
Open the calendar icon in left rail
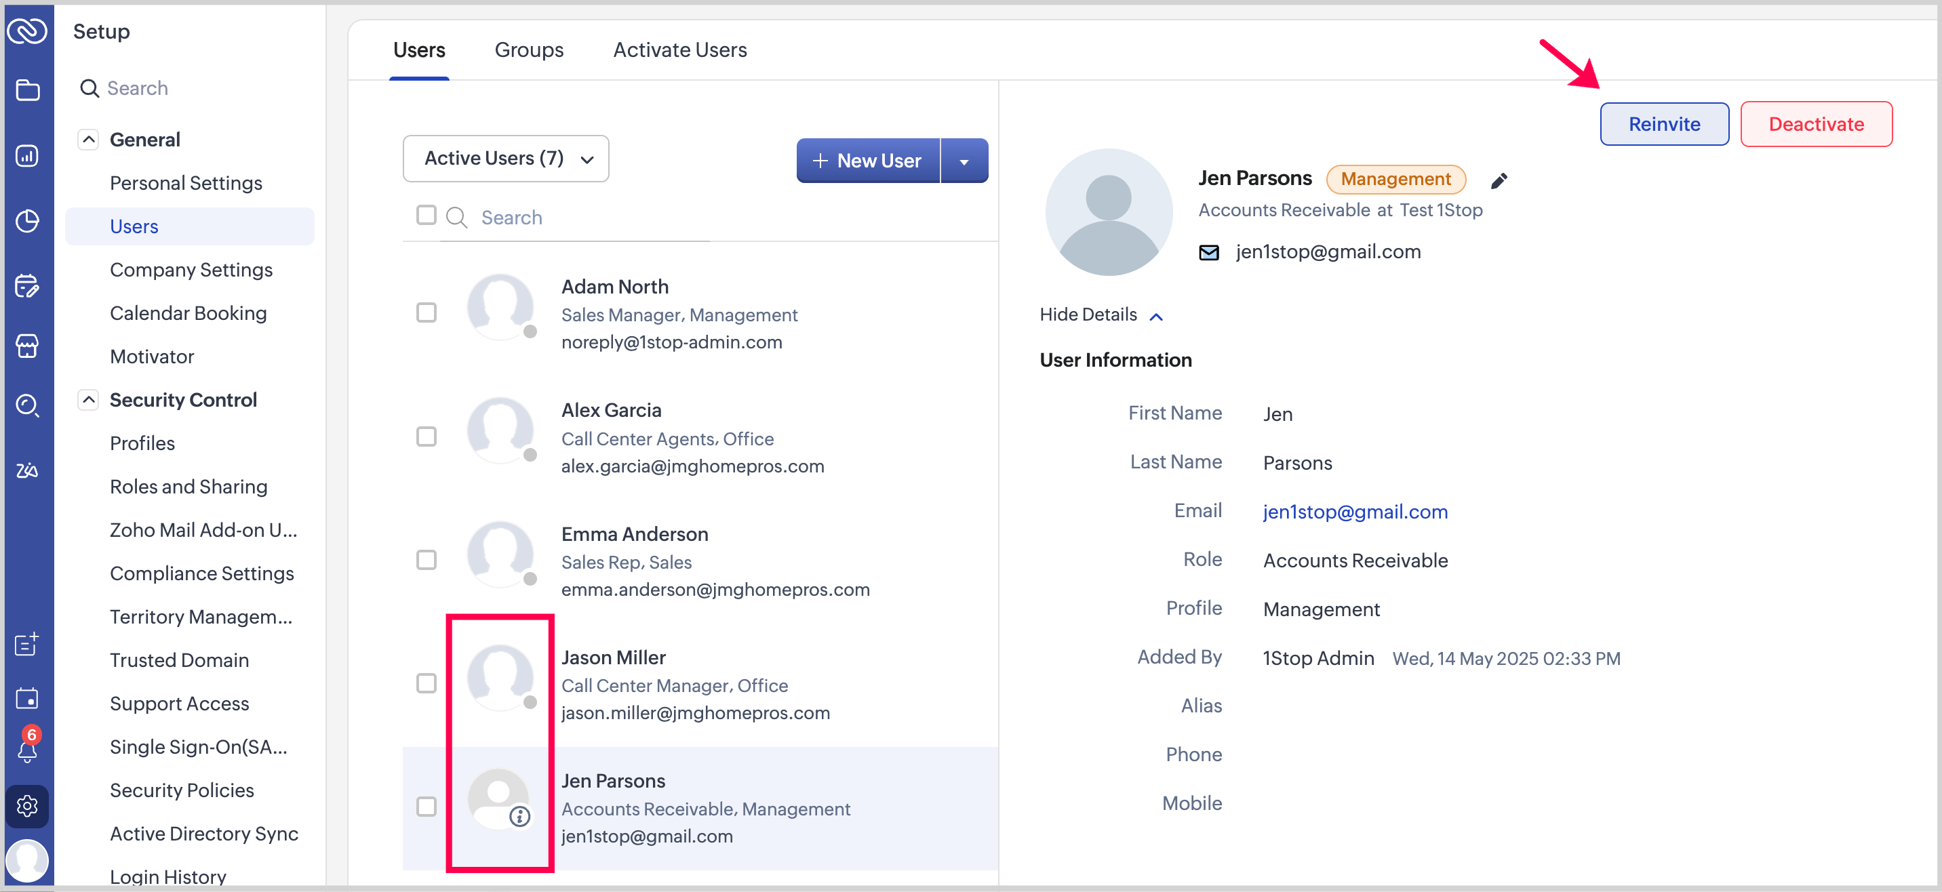[27, 697]
